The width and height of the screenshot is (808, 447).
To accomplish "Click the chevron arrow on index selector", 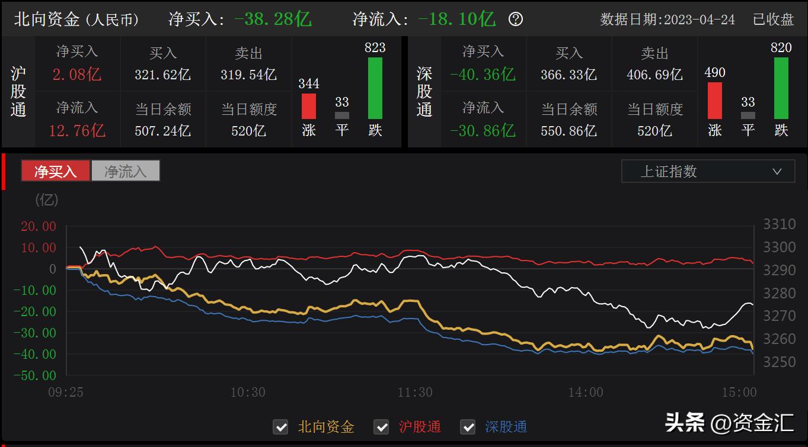I will [777, 171].
